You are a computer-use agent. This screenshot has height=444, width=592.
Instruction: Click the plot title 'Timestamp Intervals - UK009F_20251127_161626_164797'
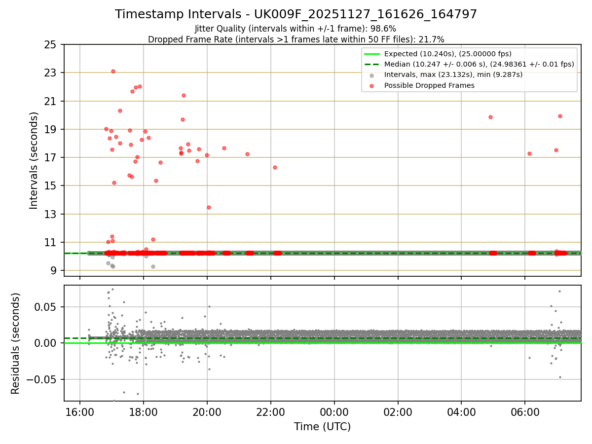coord(296,14)
